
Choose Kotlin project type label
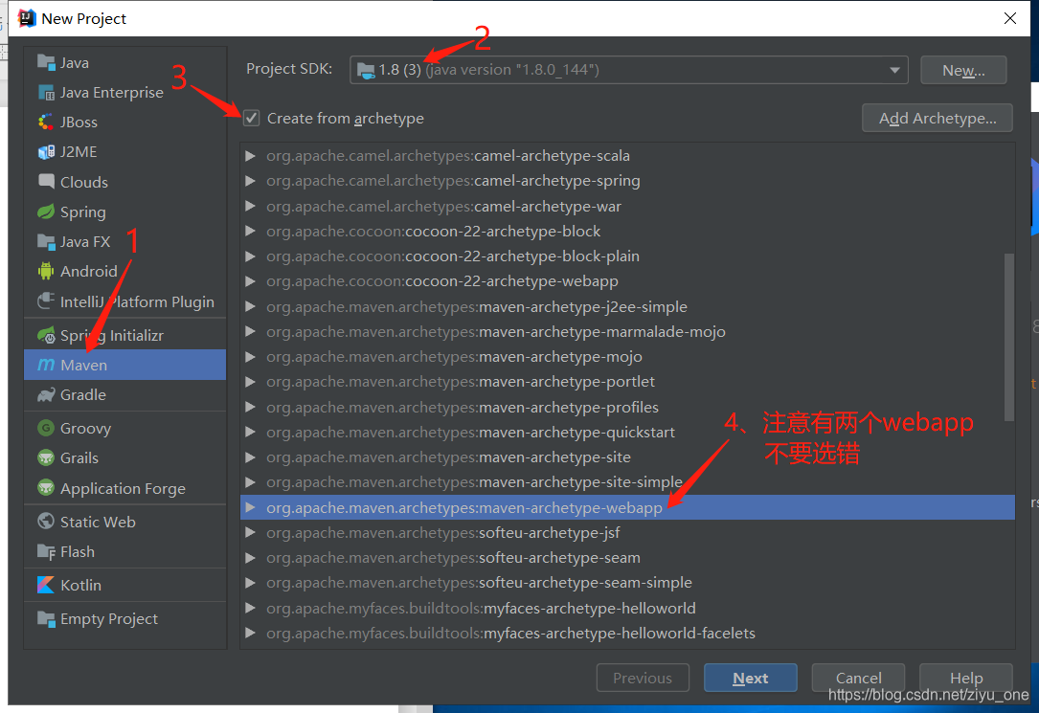tap(80, 585)
